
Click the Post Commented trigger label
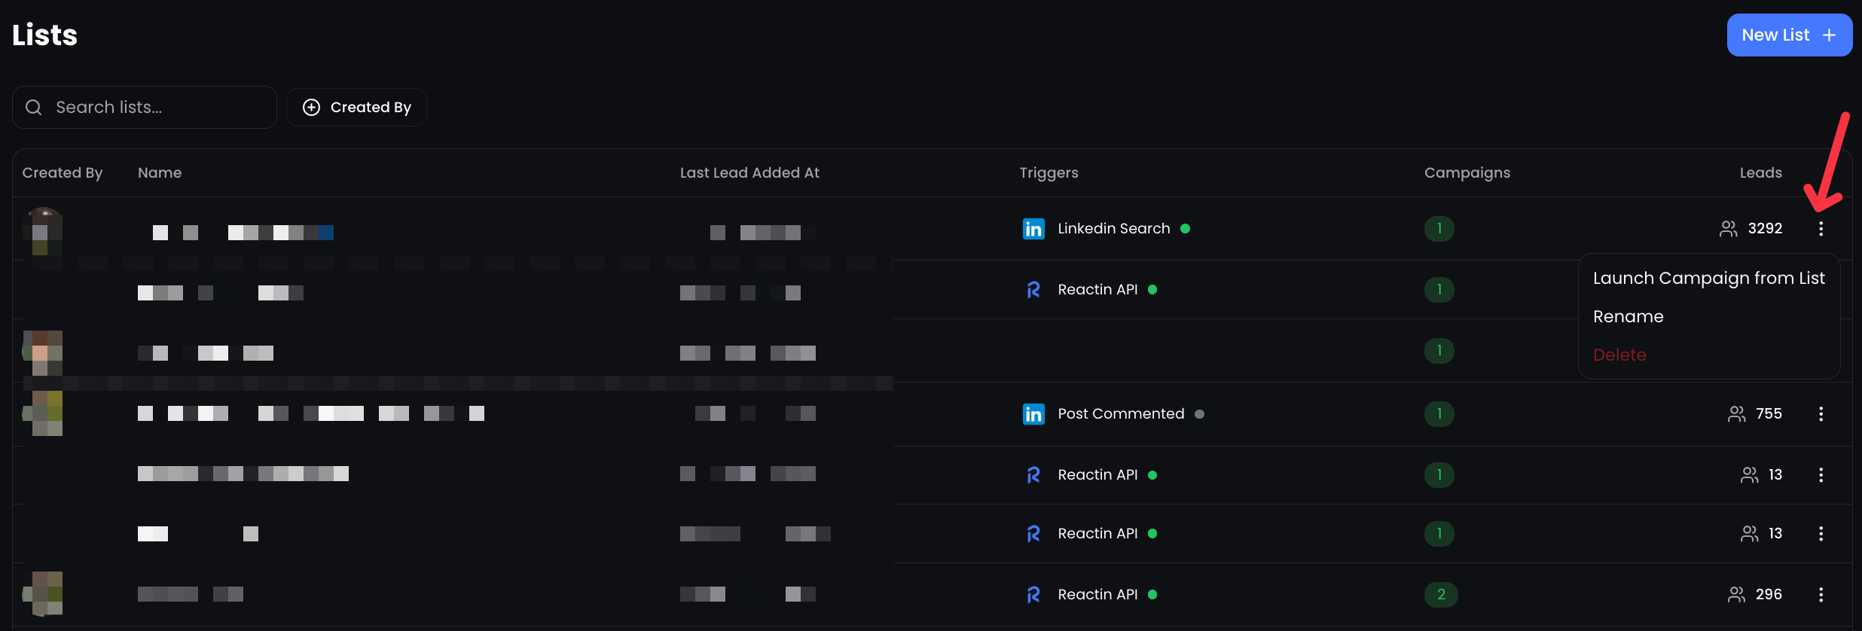click(1121, 414)
